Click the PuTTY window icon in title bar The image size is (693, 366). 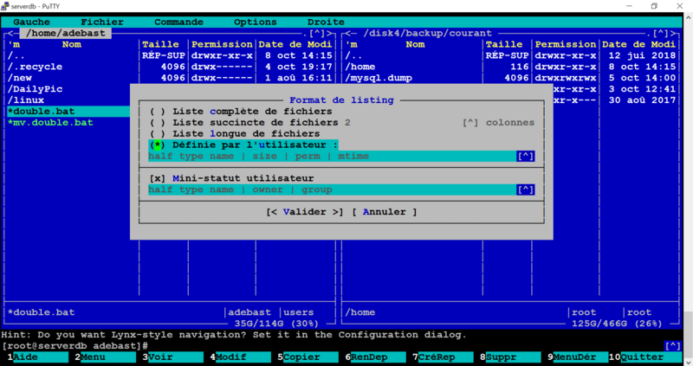[x=5, y=6]
